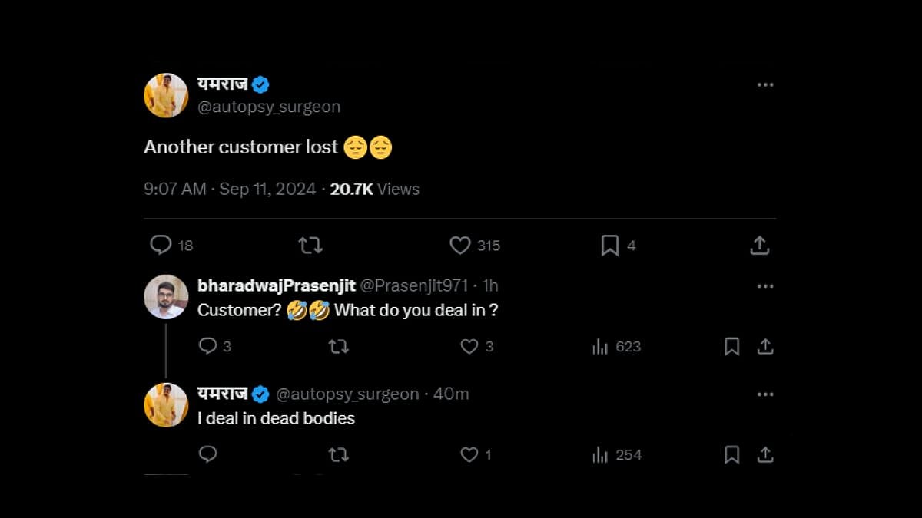Open the @autopsy_surgeon handle in main tweet
This screenshot has height=518, width=922.
[x=269, y=107]
